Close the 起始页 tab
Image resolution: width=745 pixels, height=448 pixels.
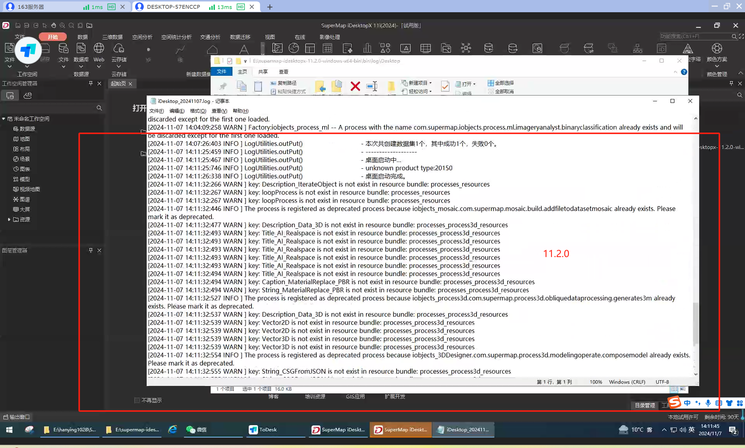click(130, 84)
